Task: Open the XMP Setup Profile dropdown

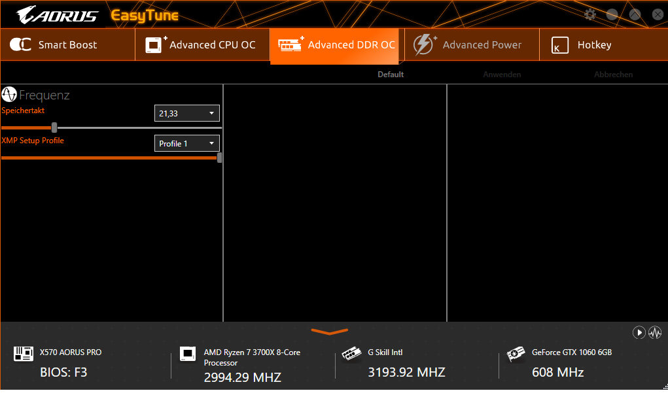Action: pos(187,143)
